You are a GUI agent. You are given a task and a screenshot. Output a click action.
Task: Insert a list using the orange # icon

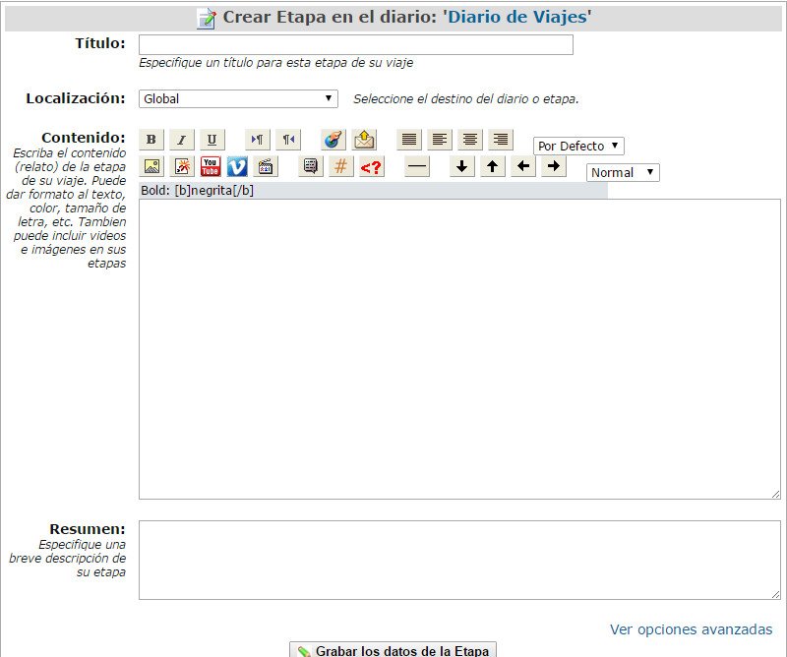point(341,166)
